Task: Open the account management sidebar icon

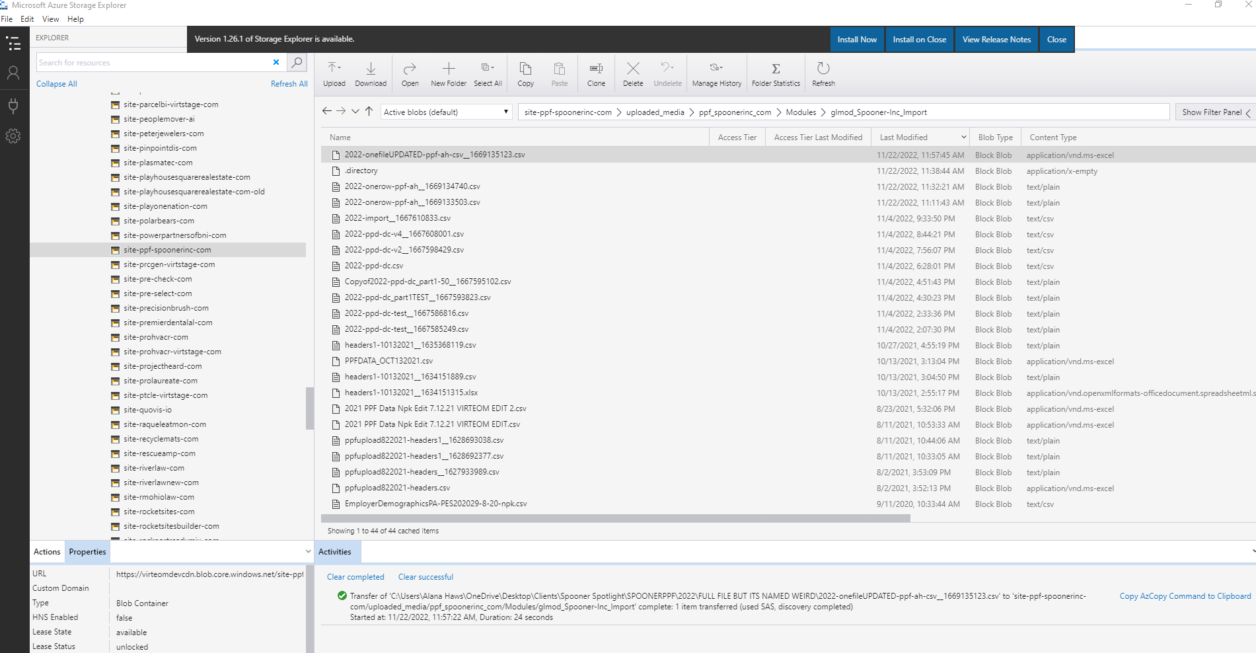Action: [x=13, y=73]
